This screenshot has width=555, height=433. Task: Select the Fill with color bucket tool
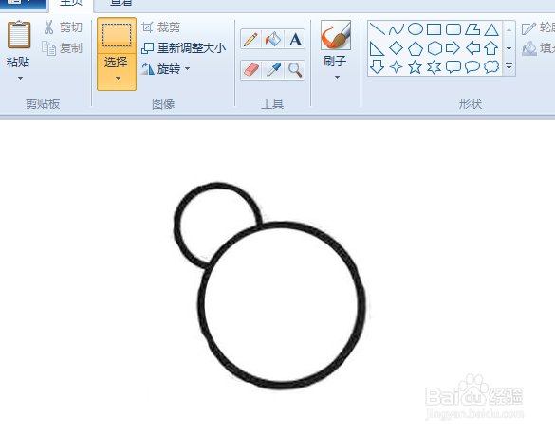273,39
